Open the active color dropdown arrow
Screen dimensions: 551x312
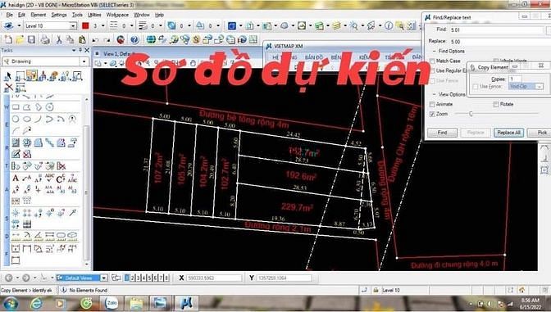103,25
